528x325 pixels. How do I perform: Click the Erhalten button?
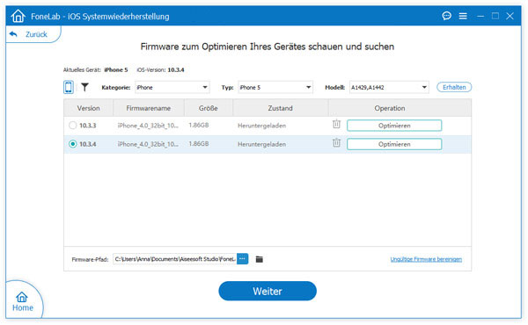point(454,87)
